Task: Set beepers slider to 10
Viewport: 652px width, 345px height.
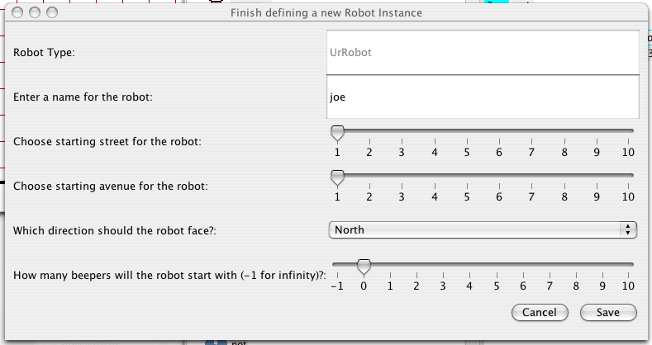Action: 628,265
